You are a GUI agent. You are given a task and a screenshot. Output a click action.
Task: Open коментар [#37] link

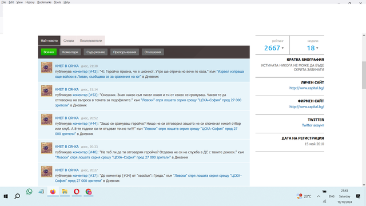tap(85, 176)
